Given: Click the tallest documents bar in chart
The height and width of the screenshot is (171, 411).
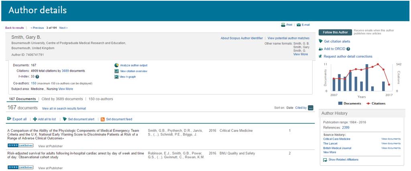Looking at the screenshot, I should 367,77.
